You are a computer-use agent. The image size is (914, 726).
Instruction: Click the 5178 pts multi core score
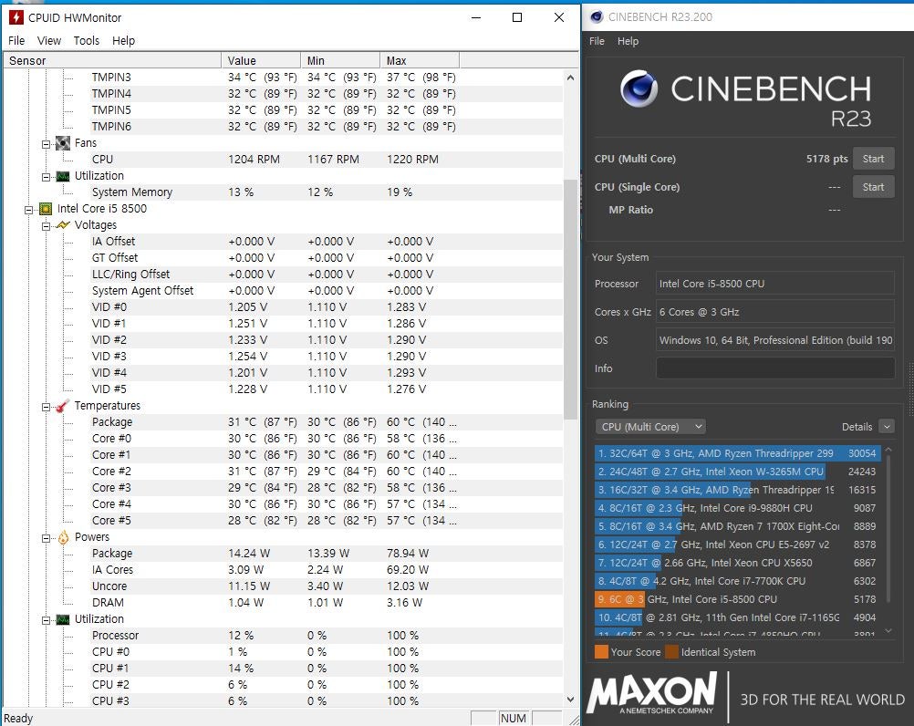(x=826, y=159)
